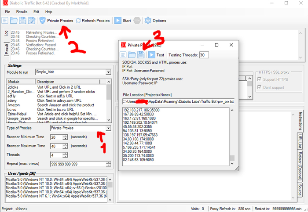308x212 pixels.
Task: Select the 2clicks module row
Action: pyautogui.click(x=57, y=87)
